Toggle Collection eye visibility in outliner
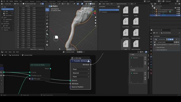The image size is (181, 102). coord(177,8)
